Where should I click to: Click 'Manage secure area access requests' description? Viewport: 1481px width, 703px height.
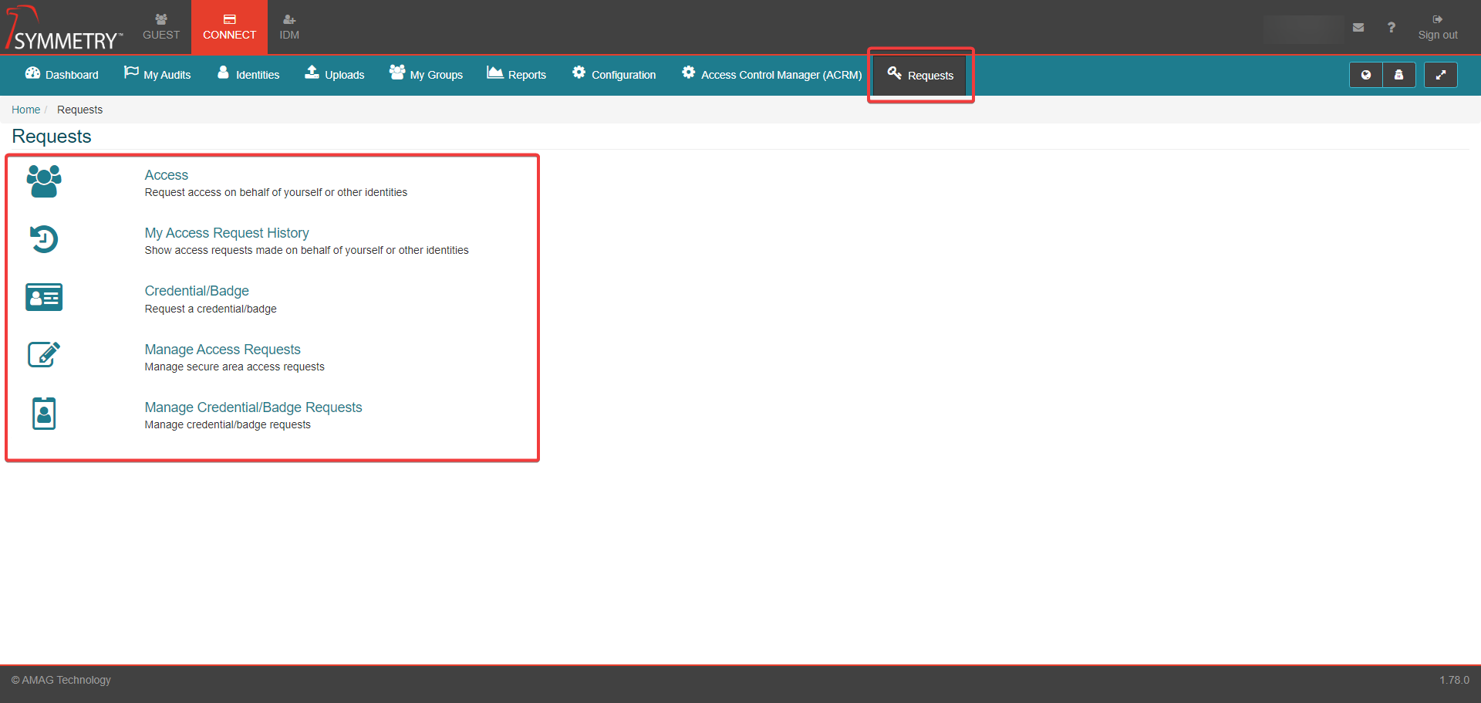click(234, 367)
